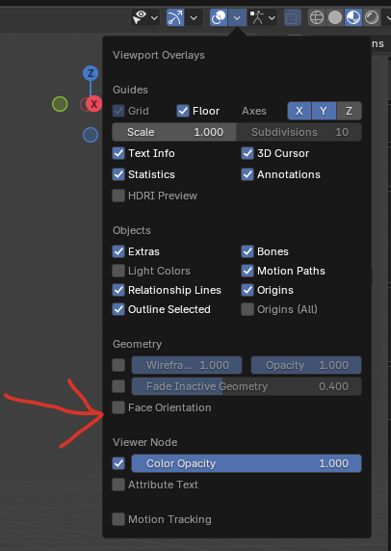The image size is (391, 551).
Task: Enable Light Colors checkbox
Action: click(x=118, y=271)
